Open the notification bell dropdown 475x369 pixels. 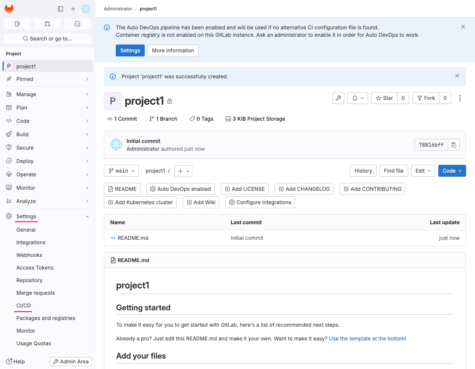tap(358, 98)
